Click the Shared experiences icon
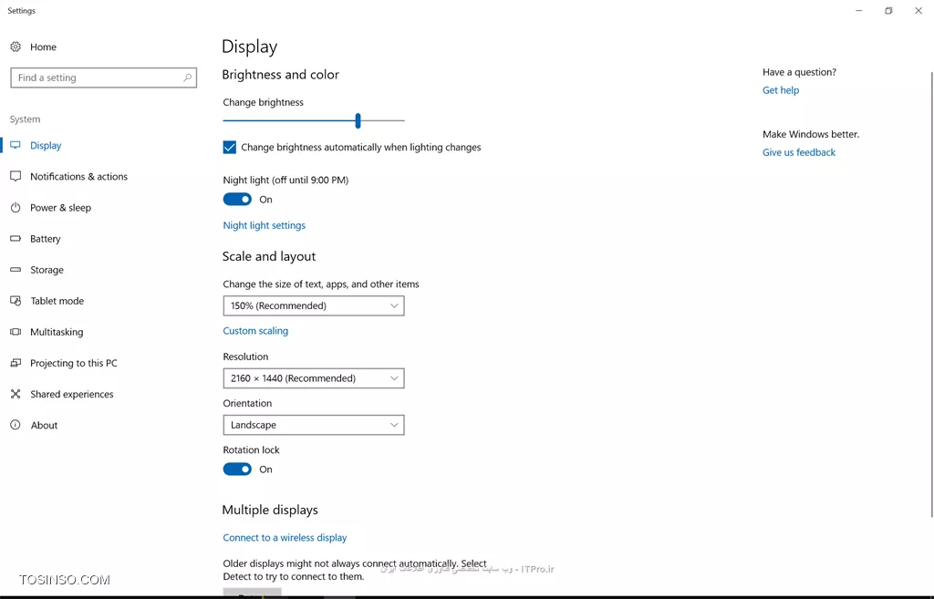Image resolution: width=934 pixels, height=599 pixels. 16,394
